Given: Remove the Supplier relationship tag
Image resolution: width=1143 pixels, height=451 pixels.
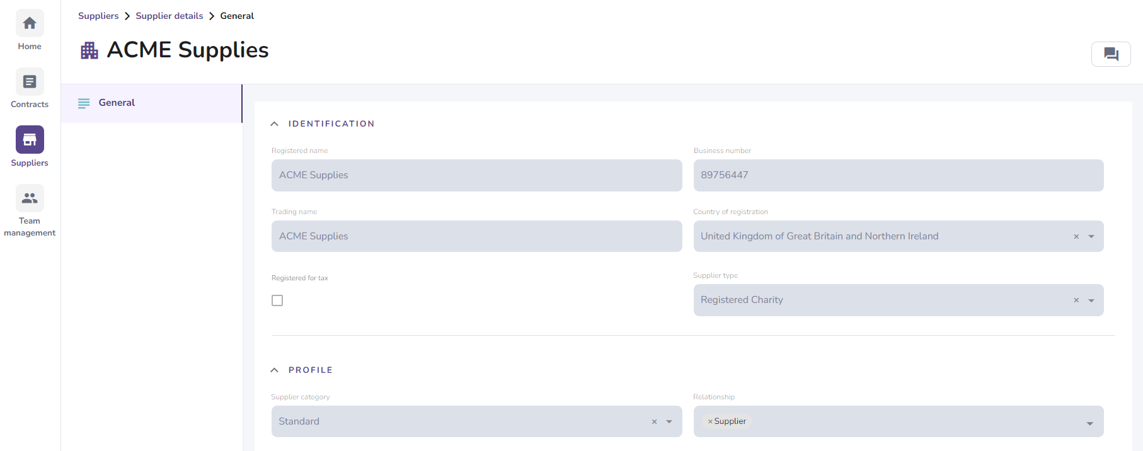Looking at the screenshot, I should 710,421.
